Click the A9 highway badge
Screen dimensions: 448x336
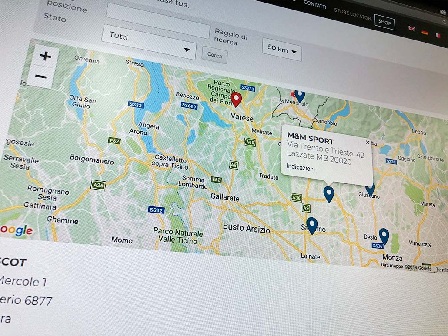click(306, 208)
